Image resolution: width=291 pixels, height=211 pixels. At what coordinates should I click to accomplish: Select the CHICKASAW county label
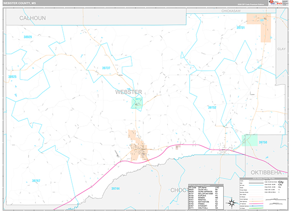click(x=231, y=11)
